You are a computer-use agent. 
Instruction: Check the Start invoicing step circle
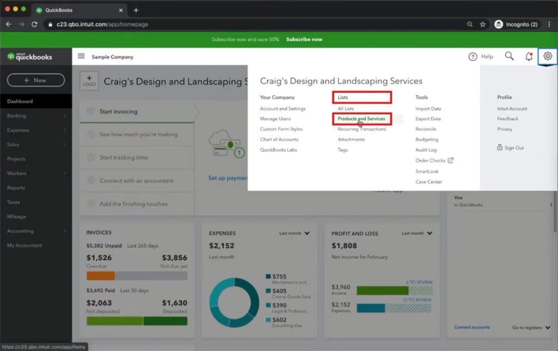pos(90,112)
